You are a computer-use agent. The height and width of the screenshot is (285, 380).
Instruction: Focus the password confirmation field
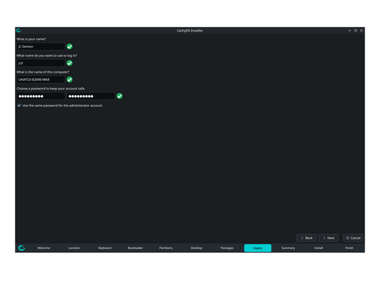point(91,96)
